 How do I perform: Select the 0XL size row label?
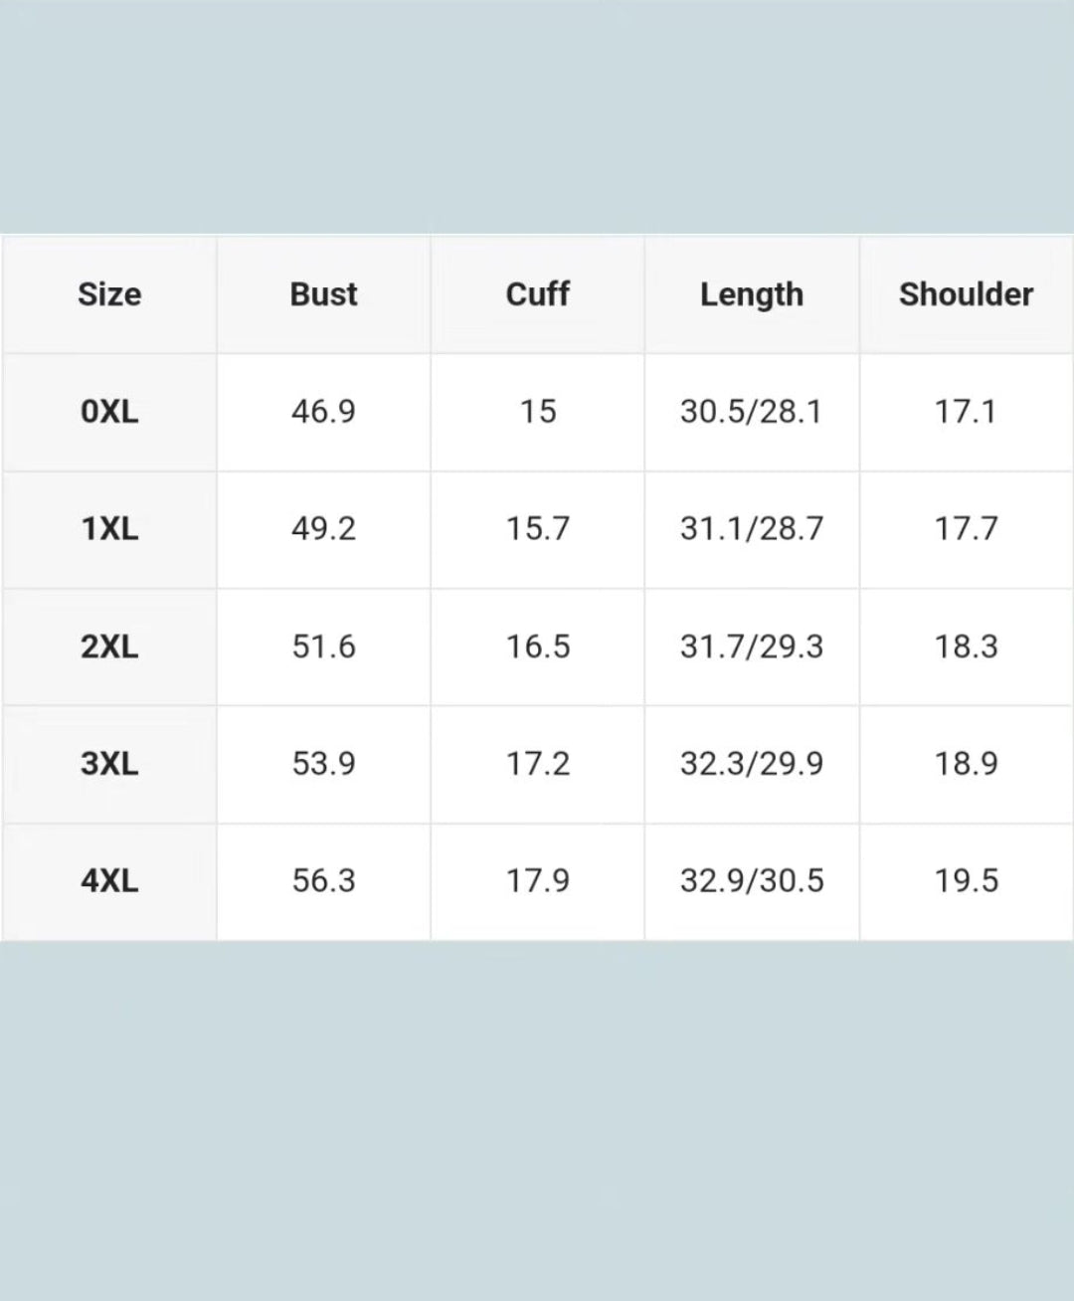[109, 412]
